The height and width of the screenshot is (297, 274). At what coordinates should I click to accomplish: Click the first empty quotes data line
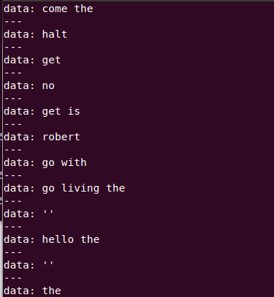pyautogui.click(x=28, y=214)
